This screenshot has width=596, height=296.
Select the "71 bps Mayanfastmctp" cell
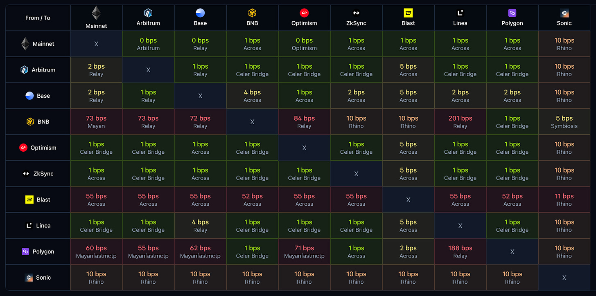click(x=304, y=251)
